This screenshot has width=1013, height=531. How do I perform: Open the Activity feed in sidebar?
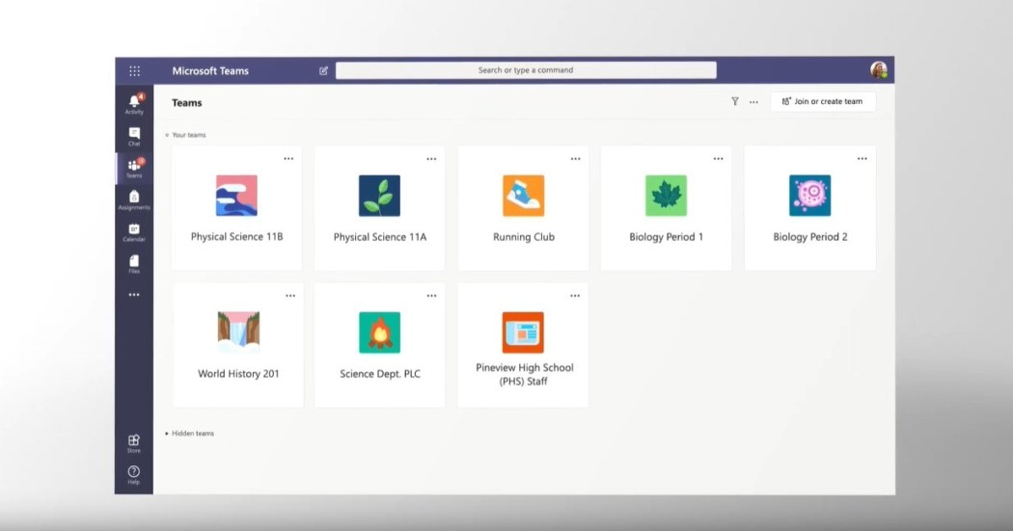(134, 103)
